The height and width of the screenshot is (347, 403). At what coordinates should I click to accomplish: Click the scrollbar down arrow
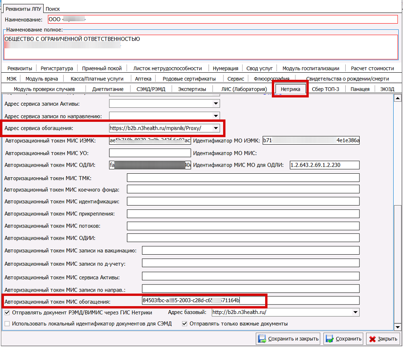point(398,327)
